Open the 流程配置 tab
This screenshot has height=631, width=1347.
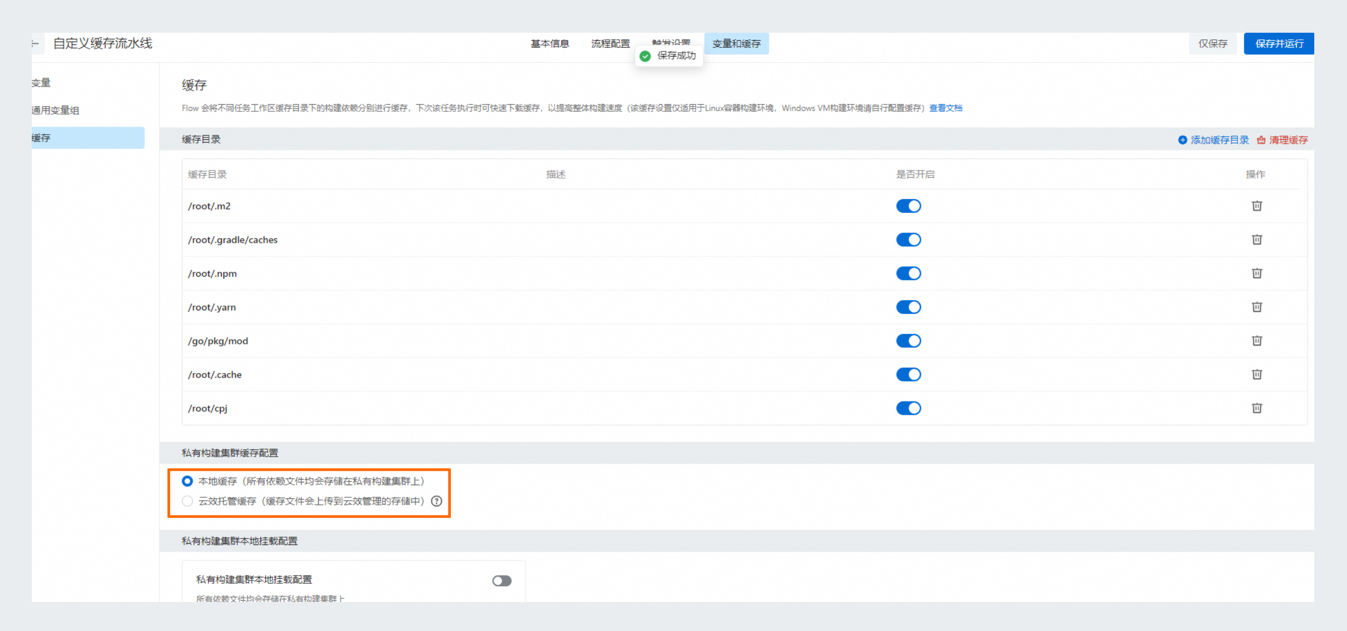click(x=610, y=44)
